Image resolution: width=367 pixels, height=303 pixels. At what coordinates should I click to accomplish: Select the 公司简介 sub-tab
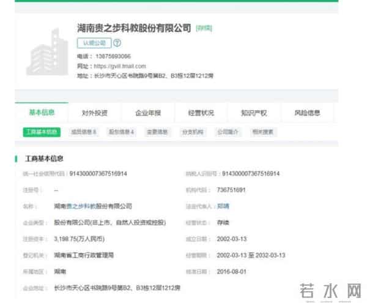point(228,132)
